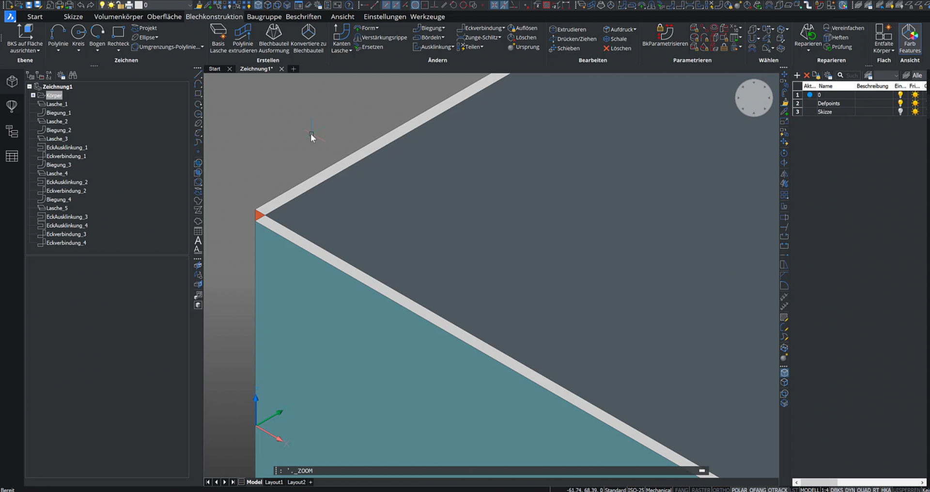Image resolution: width=930 pixels, height=492 pixels.
Task: Toggle OTRACK in status bar
Action: pyautogui.click(x=777, y=490)
